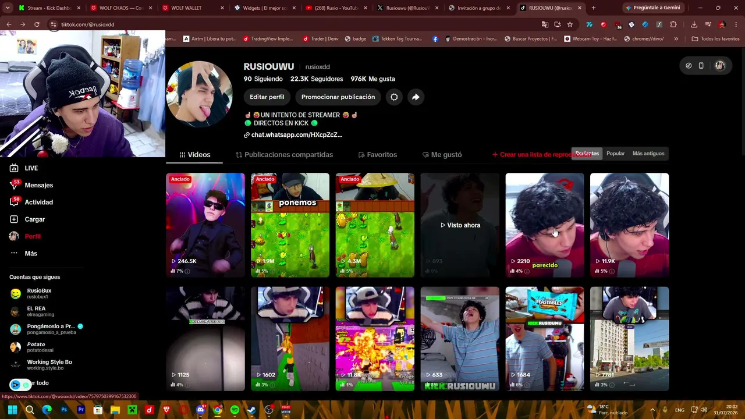The width and height of the screenshot is (745, 419).
Task: Open the video with 1602 views
Action: click(290, 339)
